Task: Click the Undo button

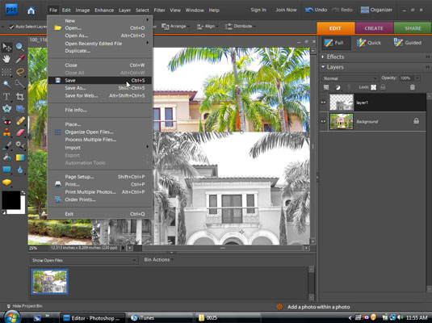Action: point(316,10)
